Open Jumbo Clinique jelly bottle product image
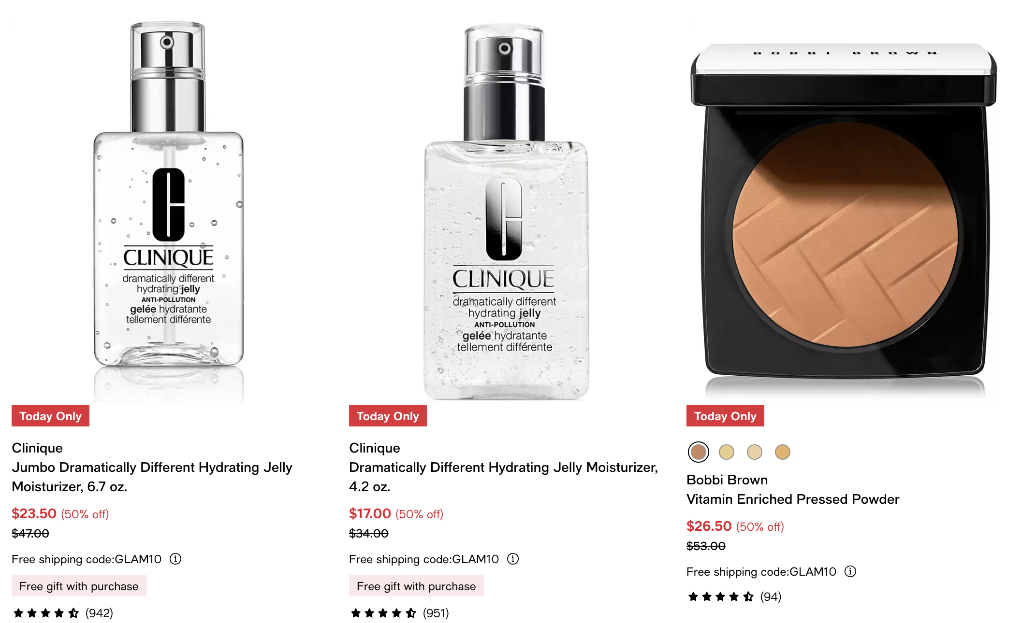The width and height of the screenshot is (1021, 623). click(169, 210)
